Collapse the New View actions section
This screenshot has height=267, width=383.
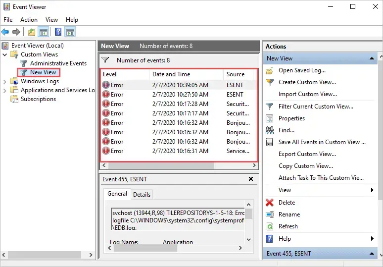[x=372, y=58]
